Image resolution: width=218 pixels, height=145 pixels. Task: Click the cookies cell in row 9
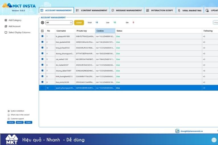(x=105, y=82)
